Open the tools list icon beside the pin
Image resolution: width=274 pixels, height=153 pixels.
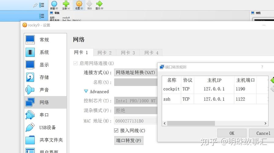click(42, 5)
